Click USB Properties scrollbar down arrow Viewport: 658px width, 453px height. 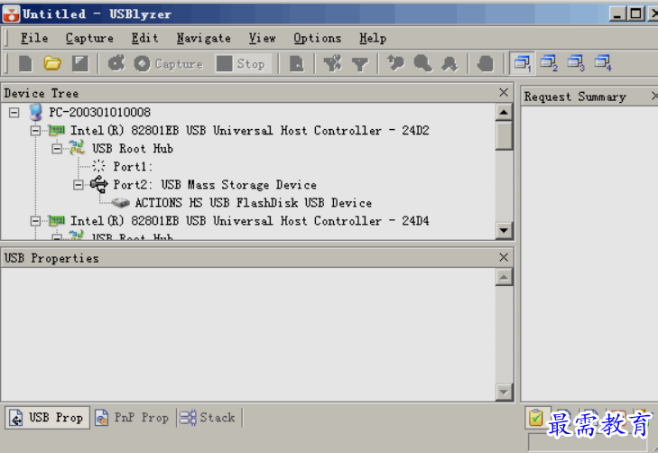point(504,393)
